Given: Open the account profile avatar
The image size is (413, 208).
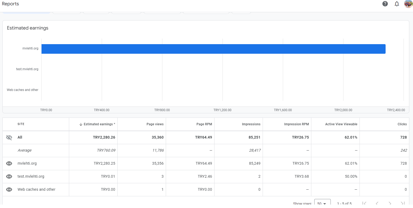Looking at the screenshot, I should pyautogui.click(x=408, y=4).
